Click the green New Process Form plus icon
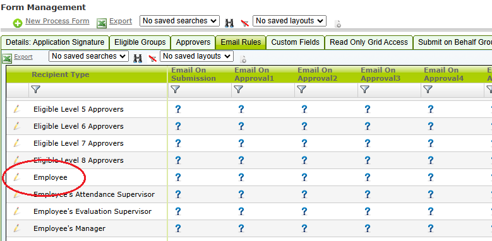The image size is (492, 241). pyautogui.click(x=17, y=23)
